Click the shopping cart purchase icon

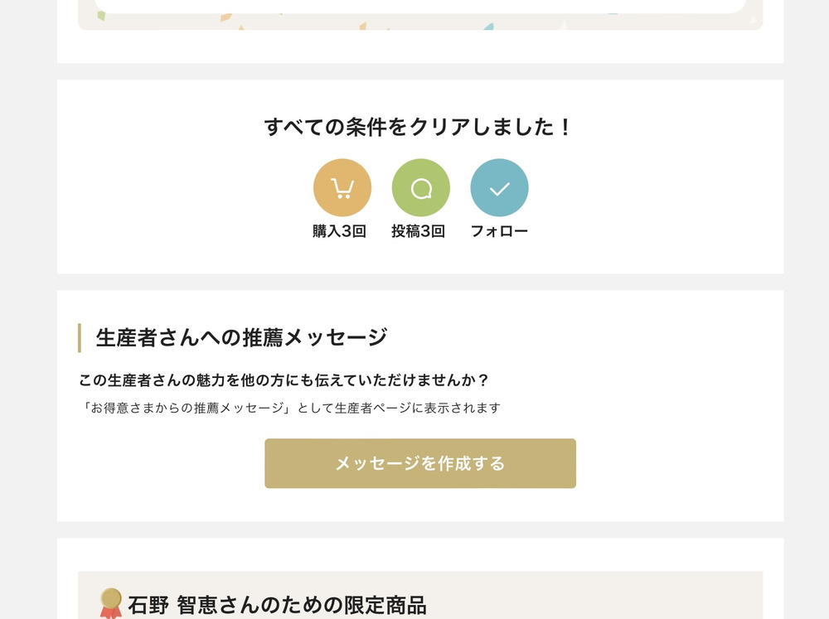pos(342,188)
